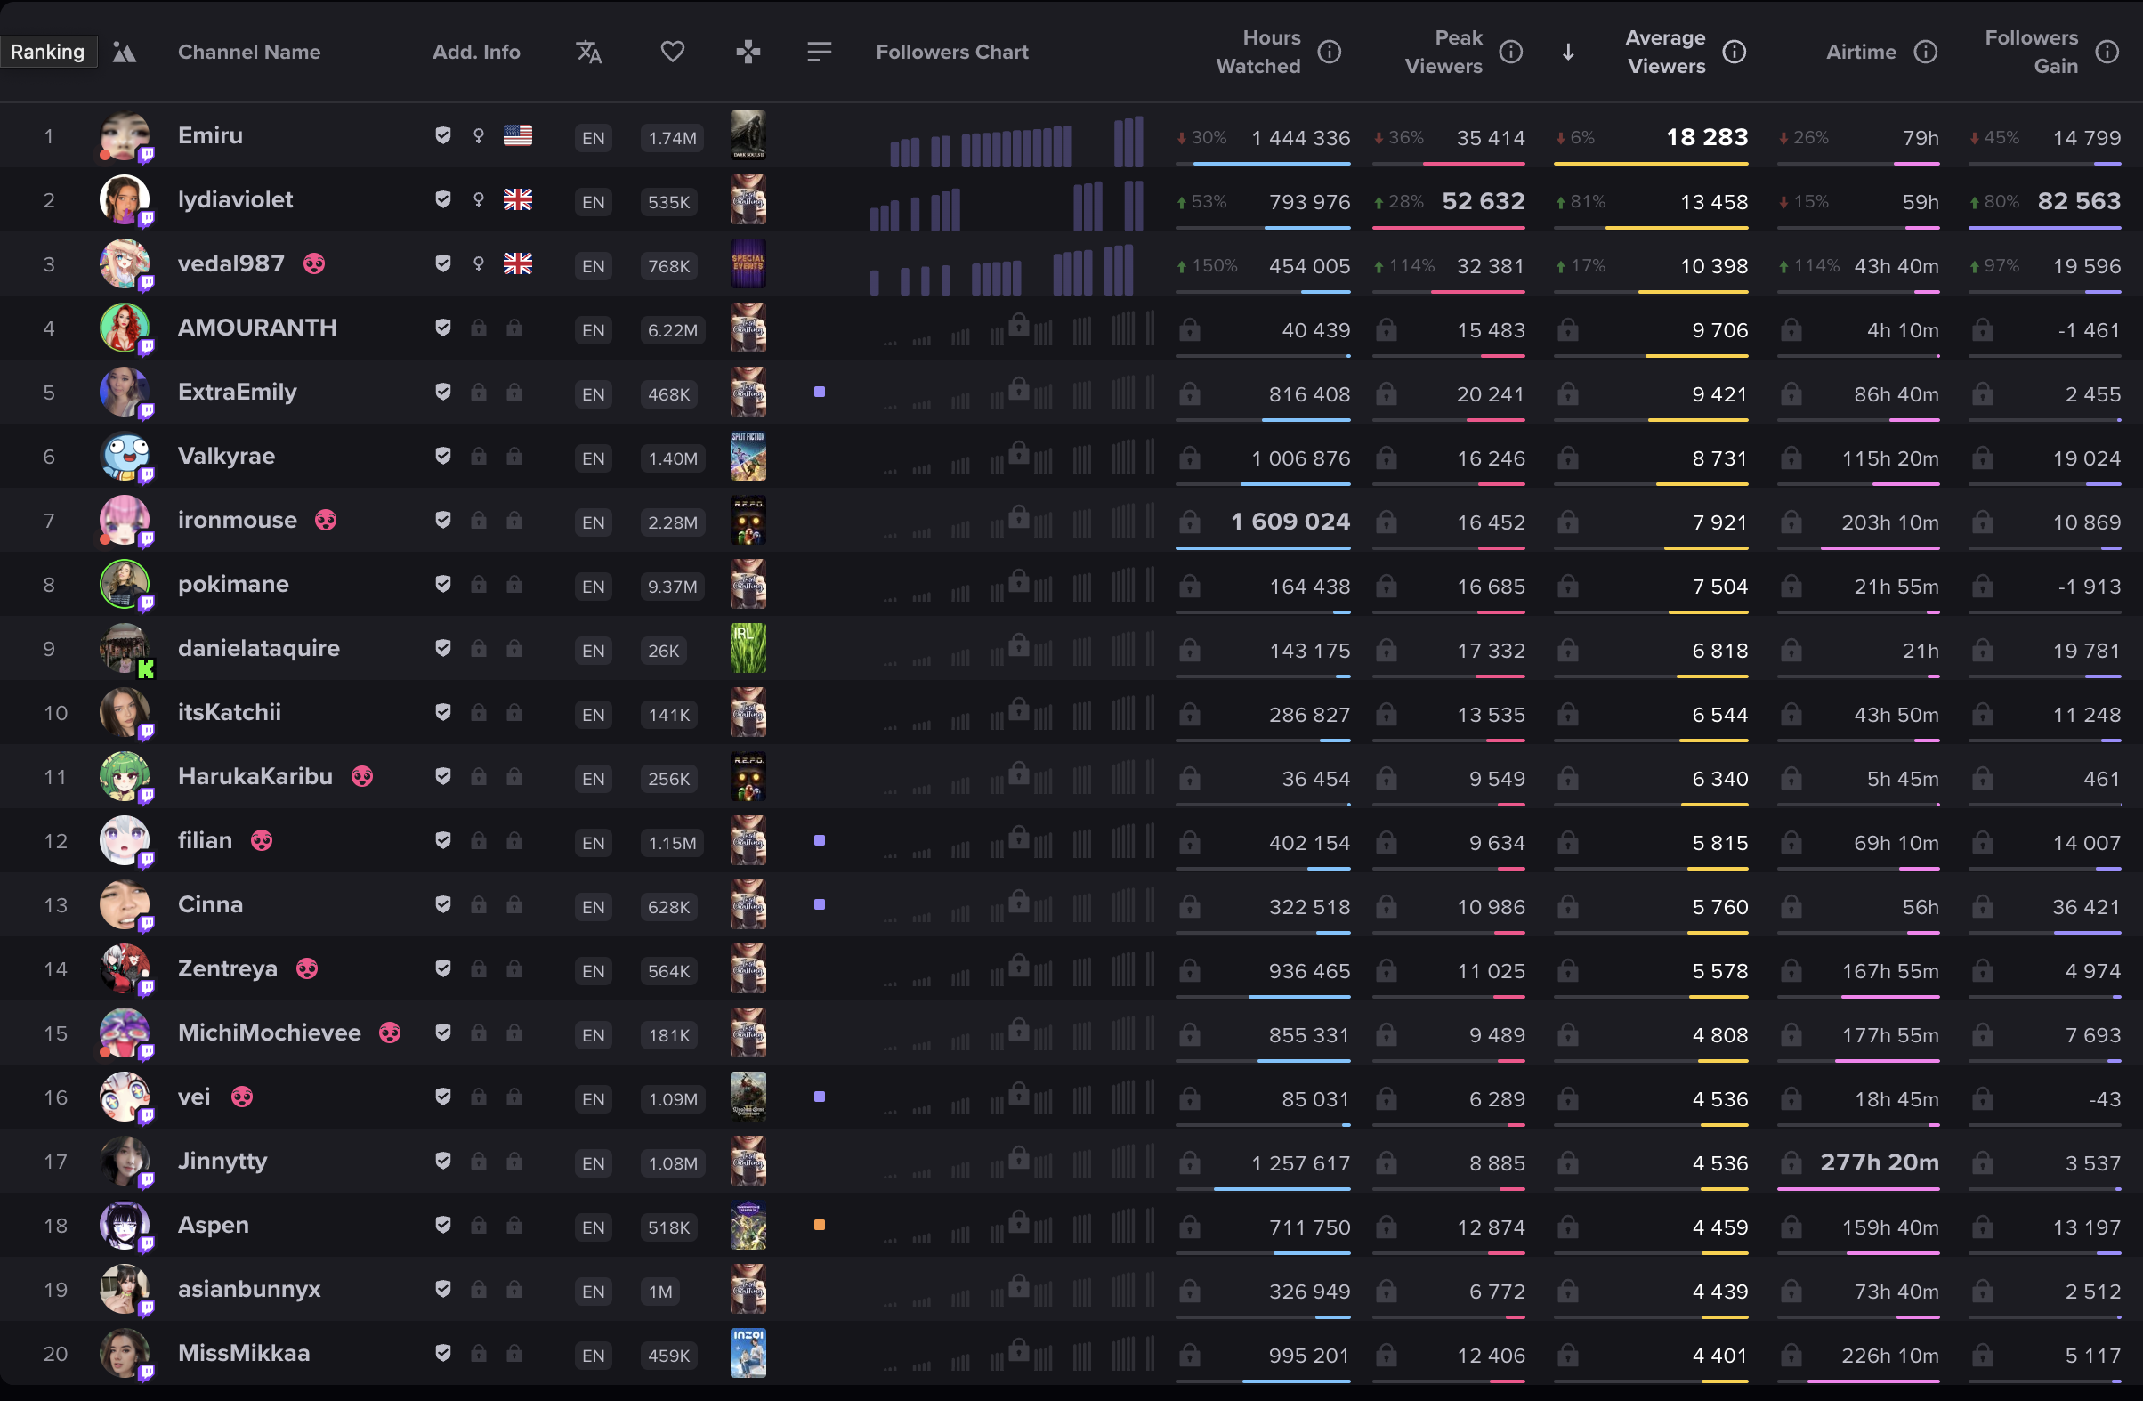The height and width of the screenshot is (1401, 2143).
Task: Sort by the descending arrow before Average Viewers
Action: pyautogui.click(x=1567, y=53)
